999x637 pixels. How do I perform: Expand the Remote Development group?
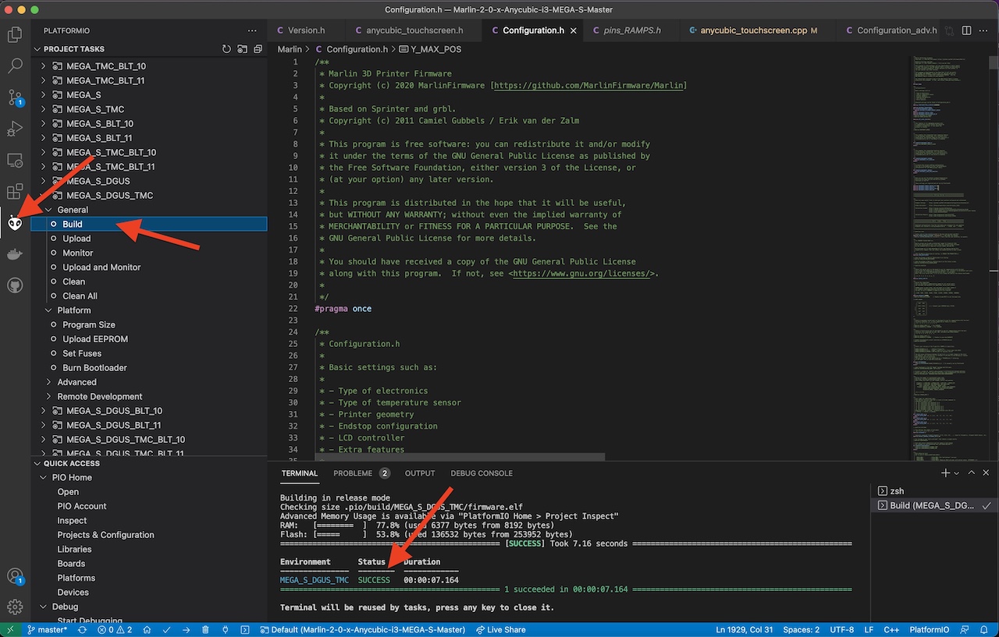49,396
